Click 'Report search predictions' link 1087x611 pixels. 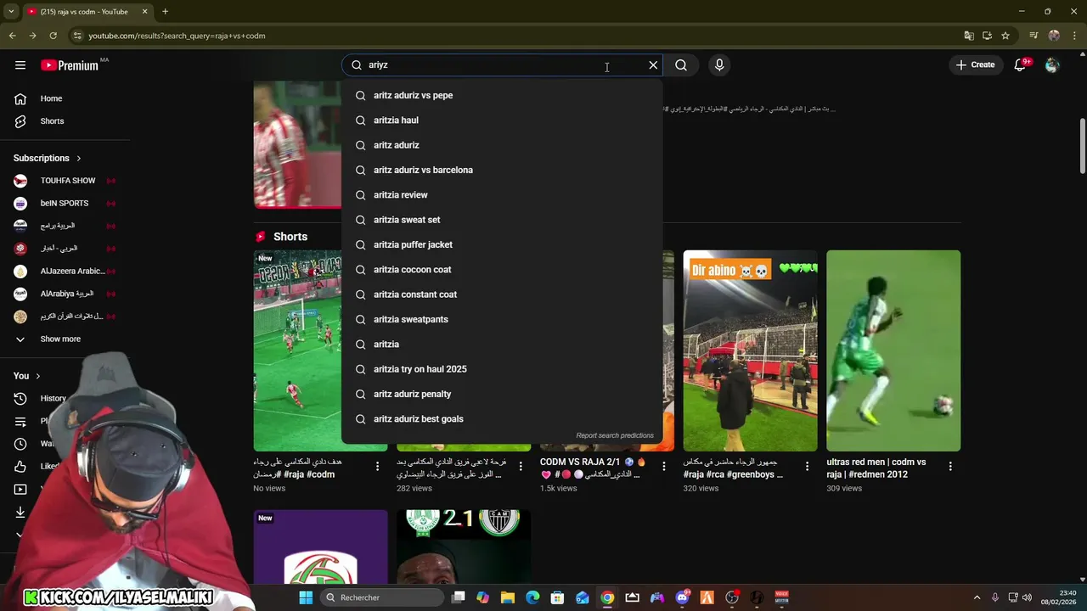click(x=615, y=435)
